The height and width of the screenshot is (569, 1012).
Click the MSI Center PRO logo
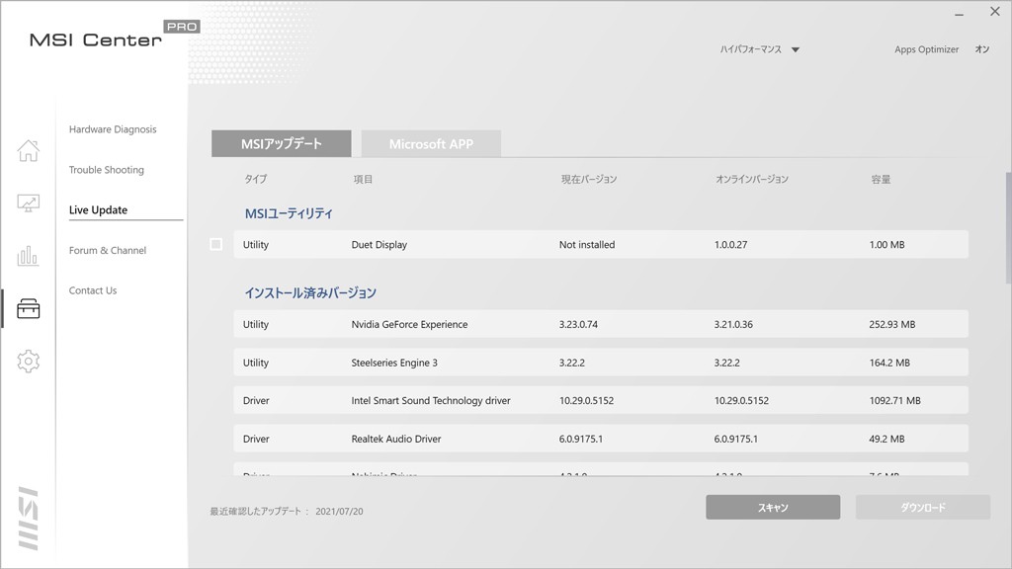click(109, 37)
